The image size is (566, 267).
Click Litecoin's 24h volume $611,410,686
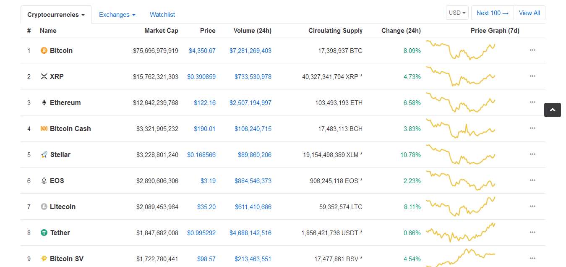click(253, 207)
